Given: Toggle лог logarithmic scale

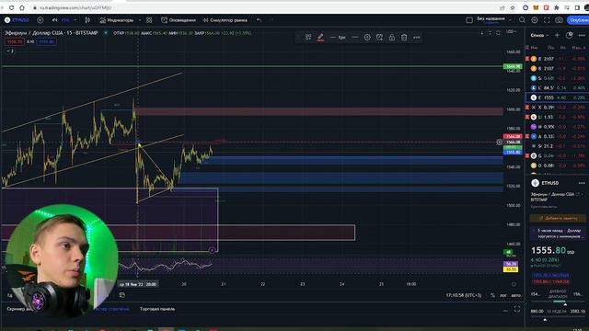Looking at the screenshot, I should [x=503, y=295].
